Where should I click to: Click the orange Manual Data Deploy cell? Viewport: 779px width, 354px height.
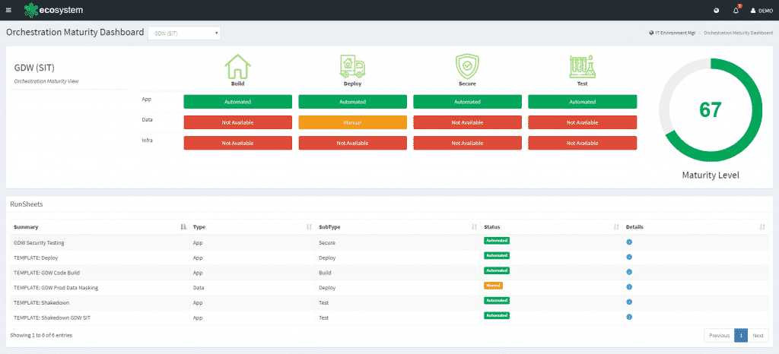[x=352, y=122]
